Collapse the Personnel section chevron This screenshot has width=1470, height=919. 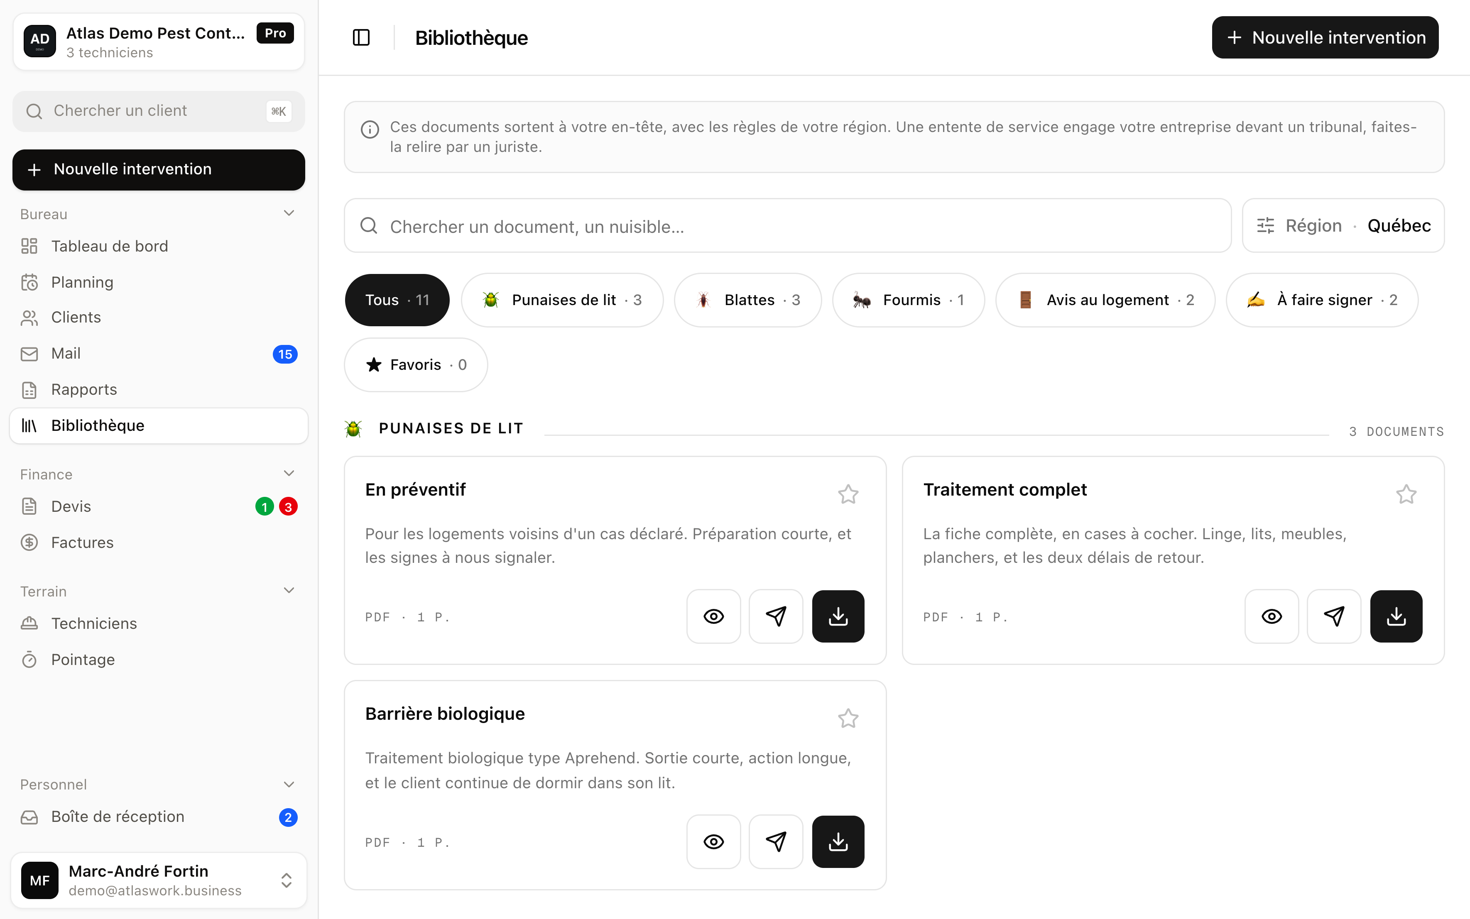[x=289, y=785]
